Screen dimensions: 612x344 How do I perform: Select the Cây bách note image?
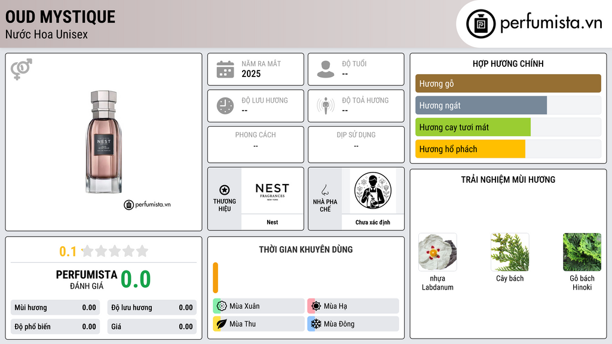point(510,252)
